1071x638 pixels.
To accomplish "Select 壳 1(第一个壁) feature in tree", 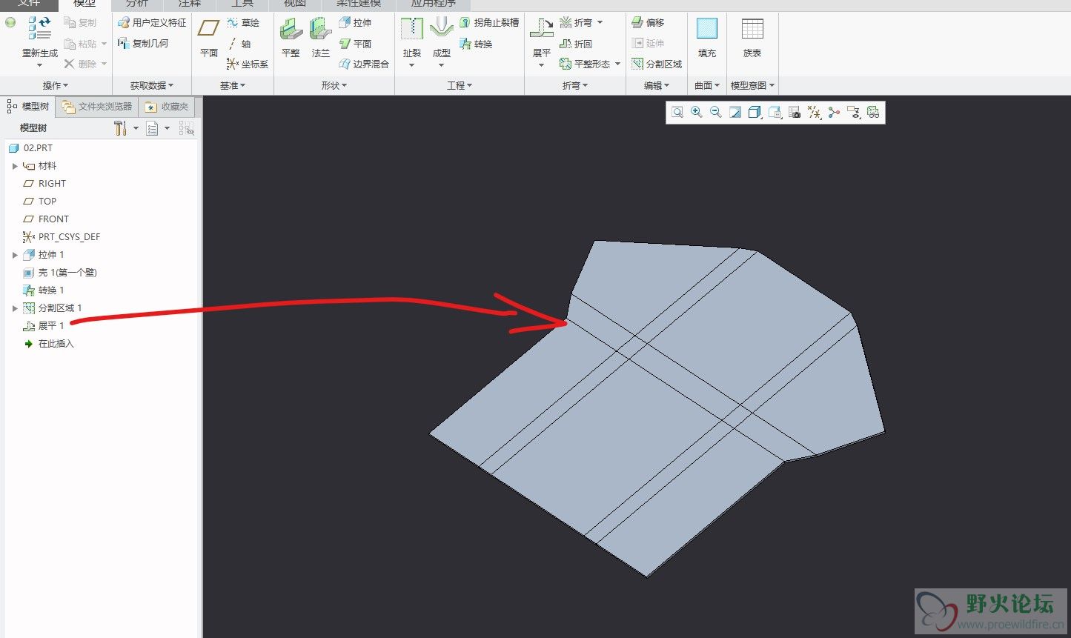I will point(60,273).
